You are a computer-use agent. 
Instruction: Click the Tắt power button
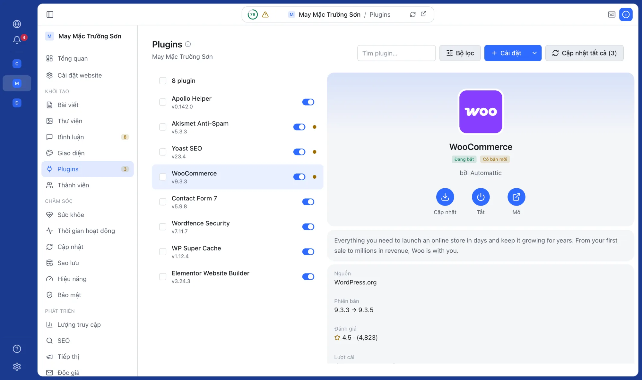[481, 197]
